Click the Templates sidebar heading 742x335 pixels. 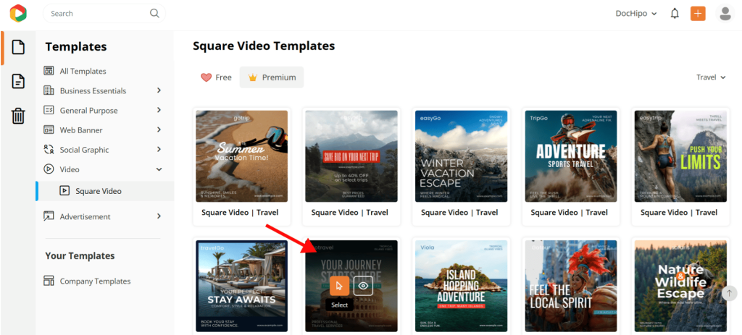pos(76,47)
